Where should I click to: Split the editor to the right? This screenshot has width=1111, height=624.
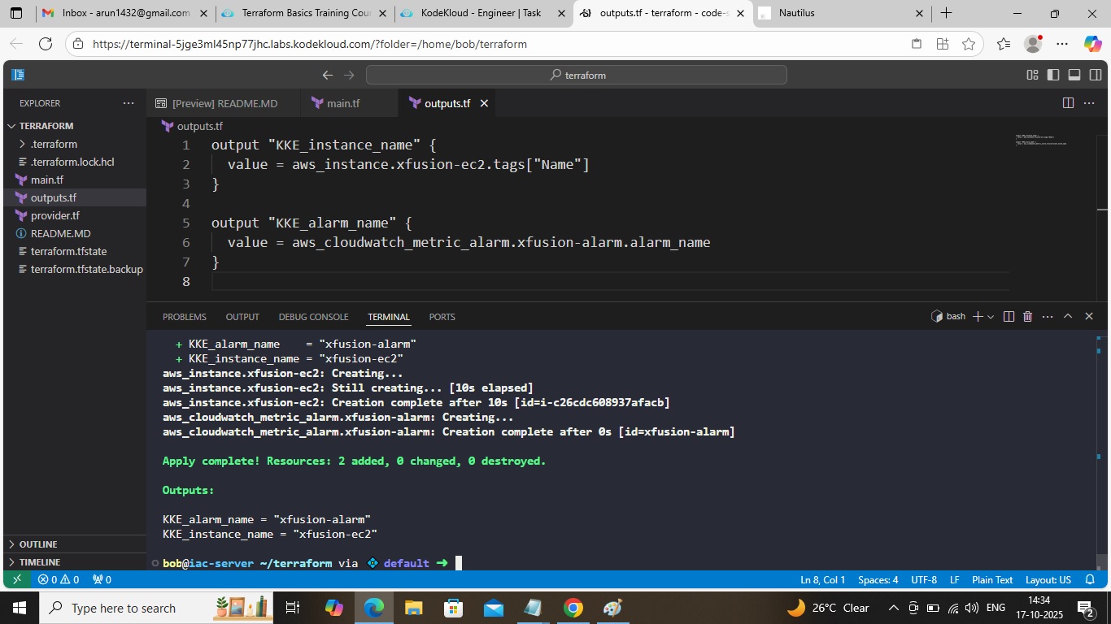click(1068, 103)
